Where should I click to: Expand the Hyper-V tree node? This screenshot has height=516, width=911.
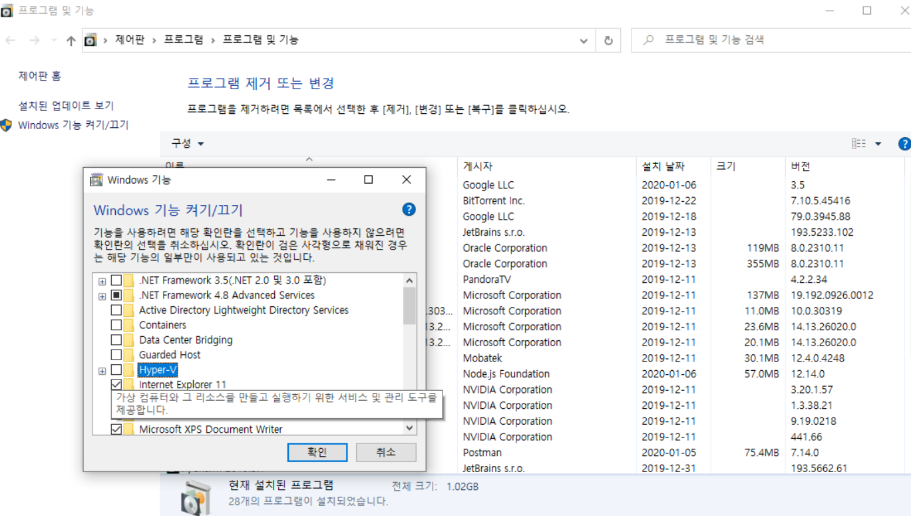pyautogui.click(x=102, y=370)
